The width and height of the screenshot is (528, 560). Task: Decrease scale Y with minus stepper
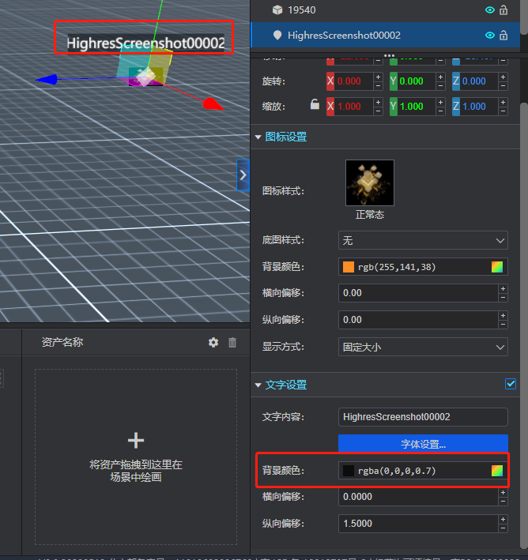pyautogui.click(x=440, y=111)
